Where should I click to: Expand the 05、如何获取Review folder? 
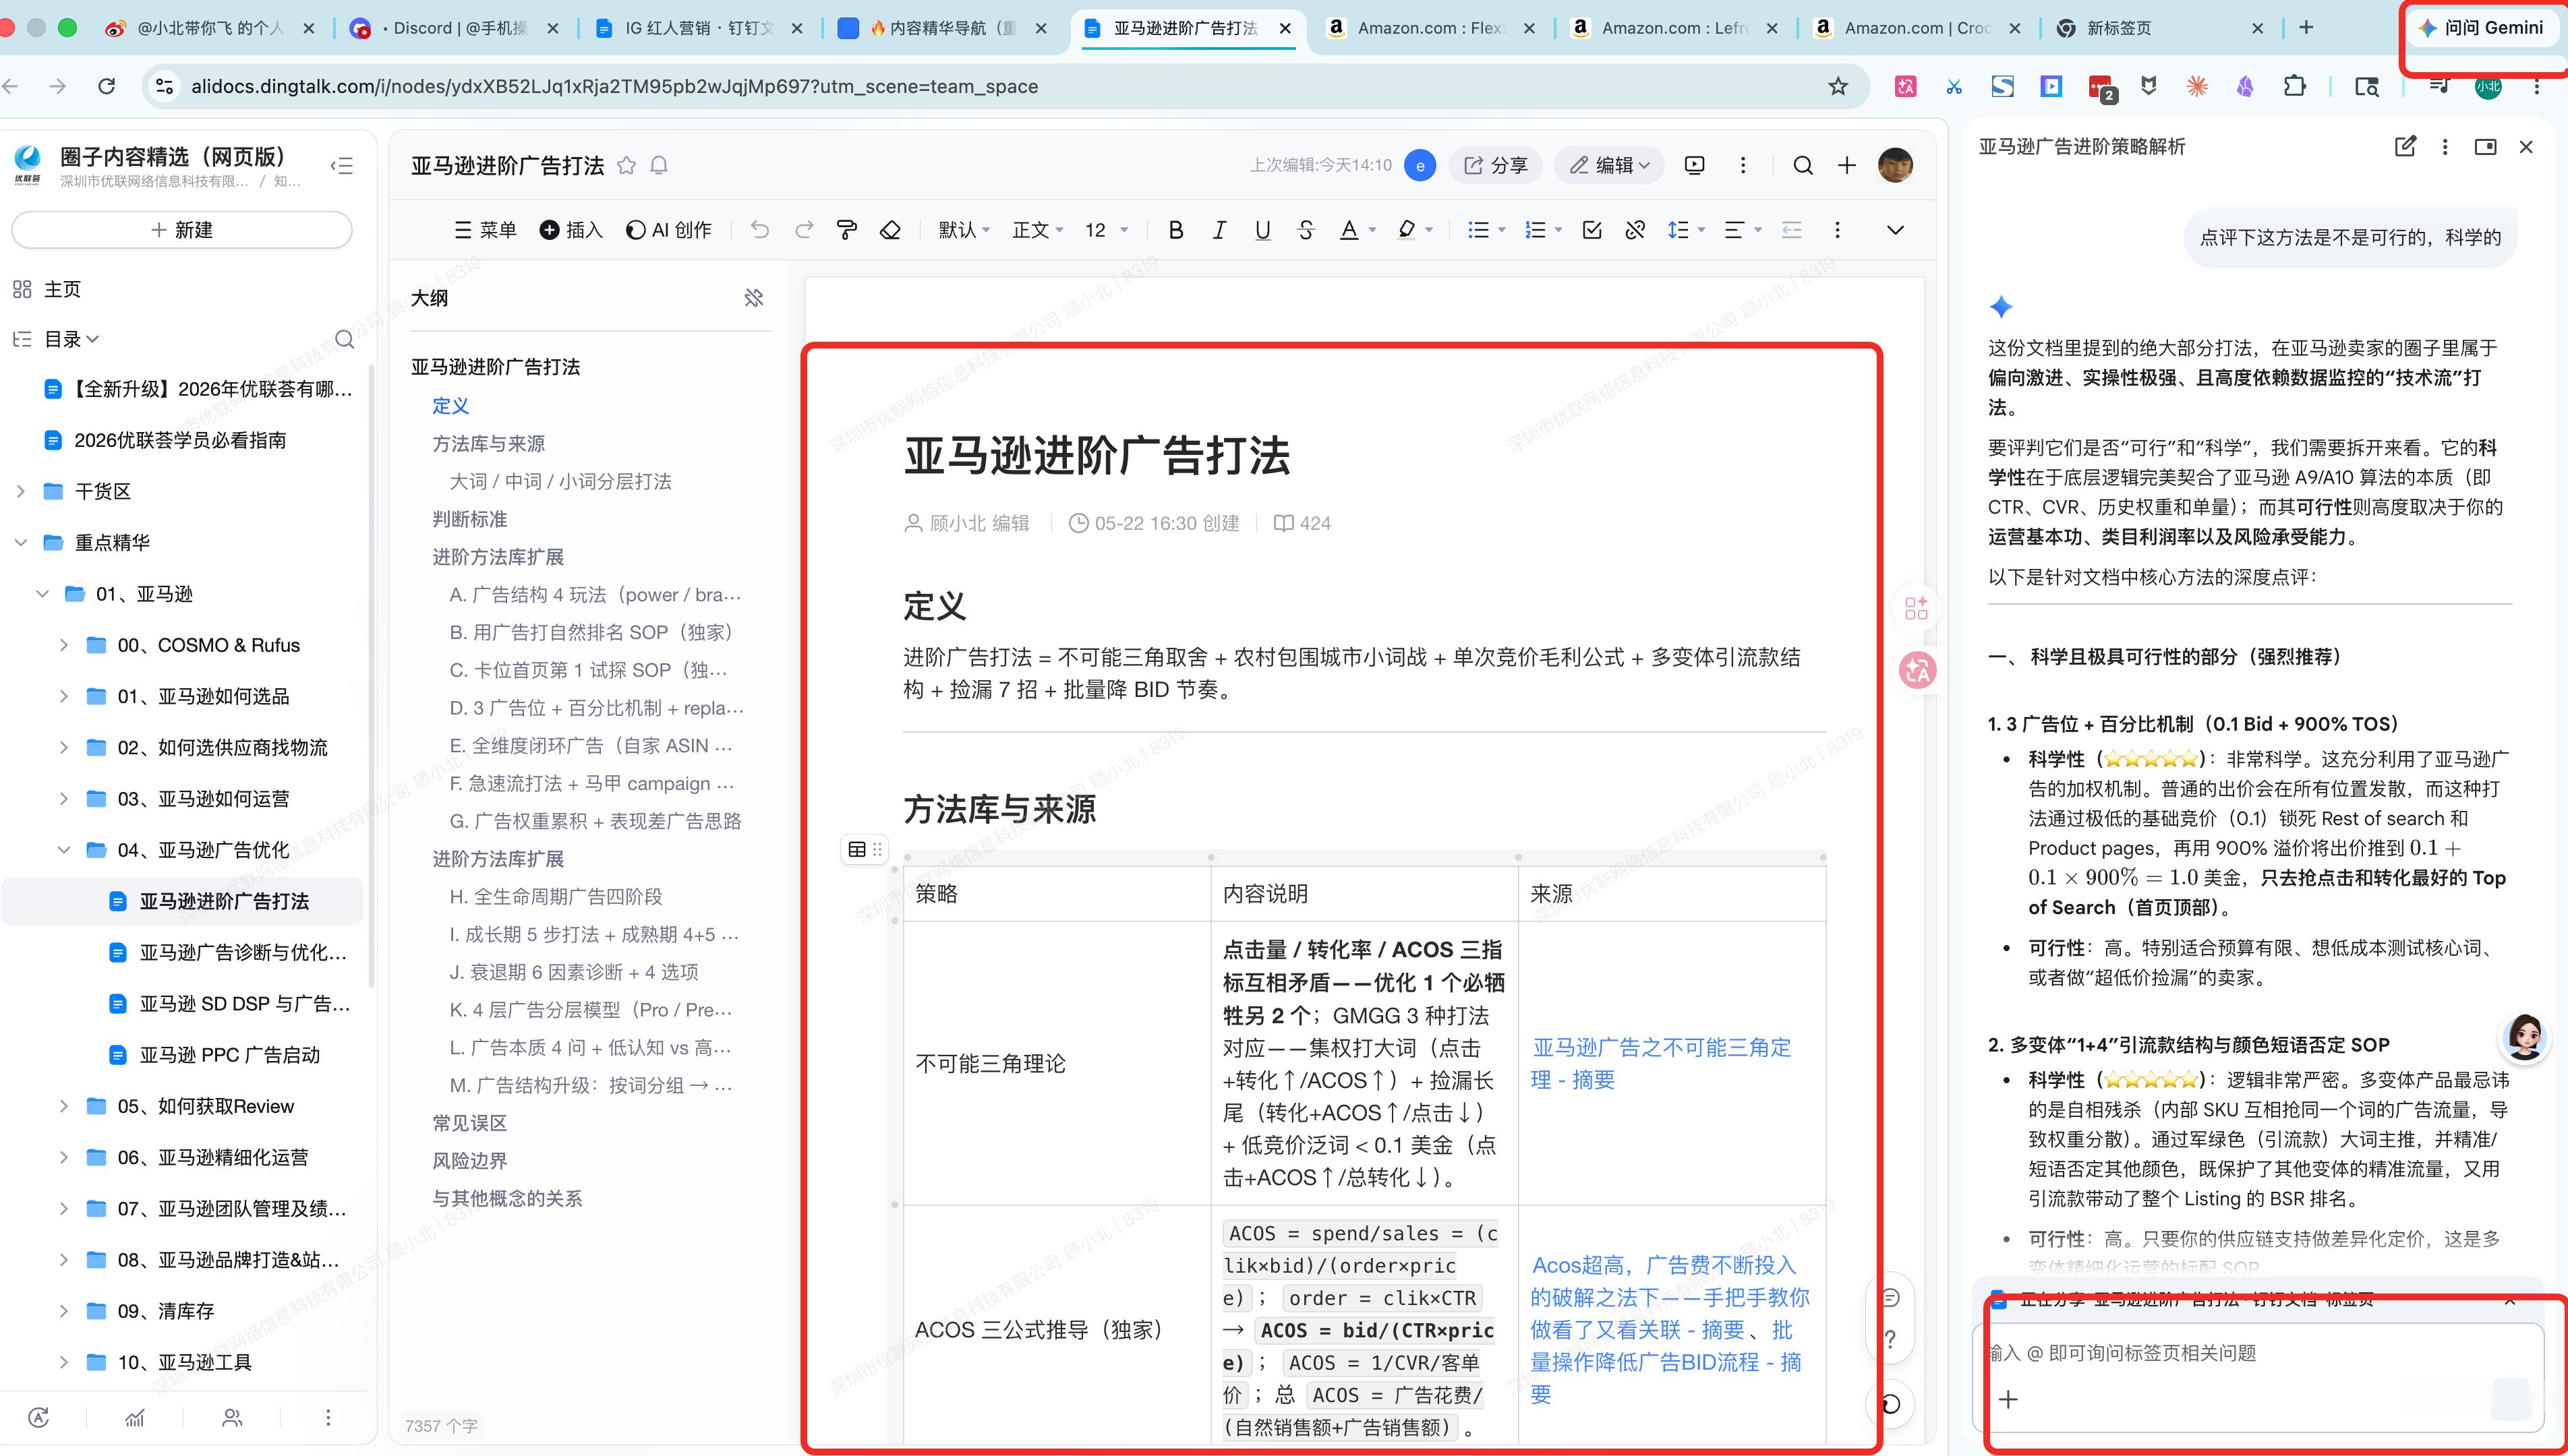coord(64,1106)
